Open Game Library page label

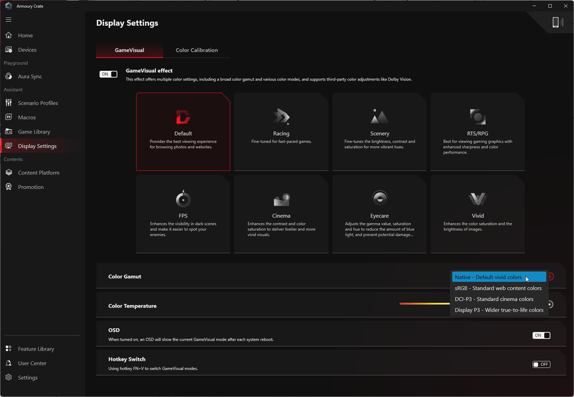[34, 132]
